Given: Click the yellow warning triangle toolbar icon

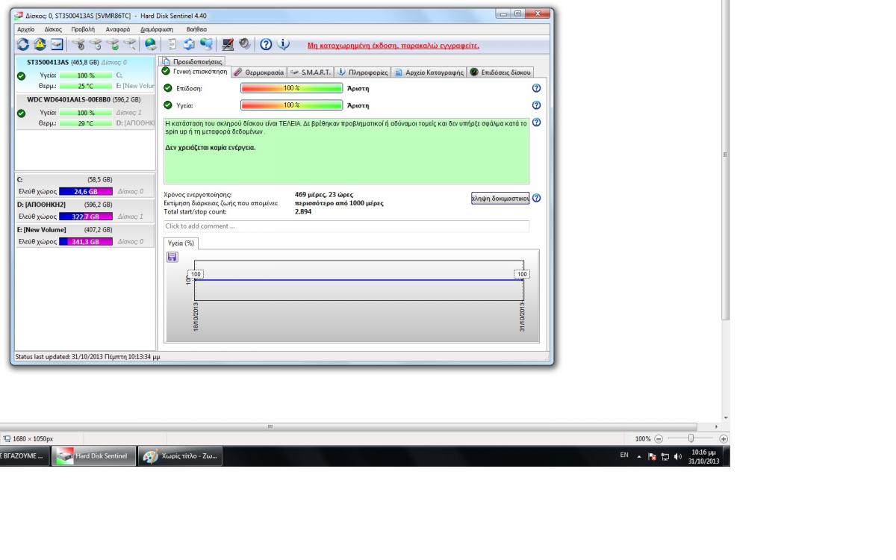Looking at the screenshot, I should (x=40, y=45).
